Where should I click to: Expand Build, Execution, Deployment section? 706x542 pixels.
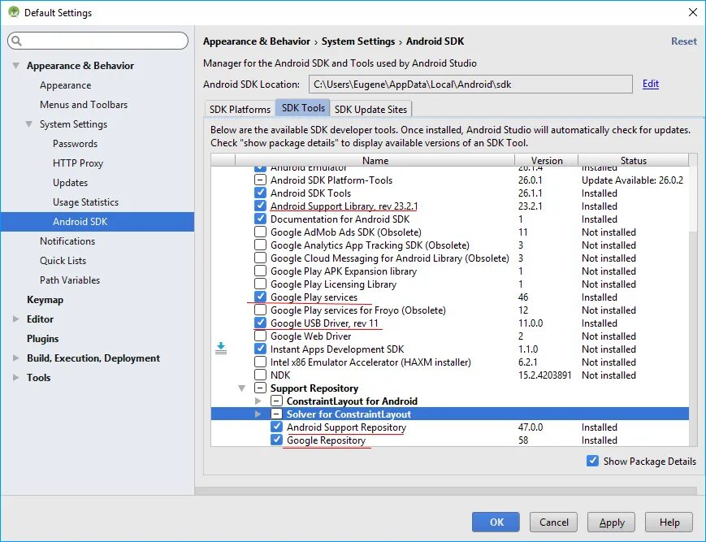[x=15, y=358]
